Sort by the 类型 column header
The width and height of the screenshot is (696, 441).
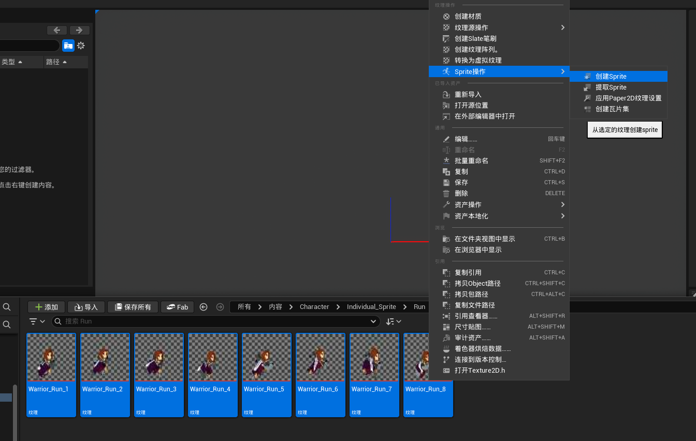pyautogui.click(x=11, y=62)
